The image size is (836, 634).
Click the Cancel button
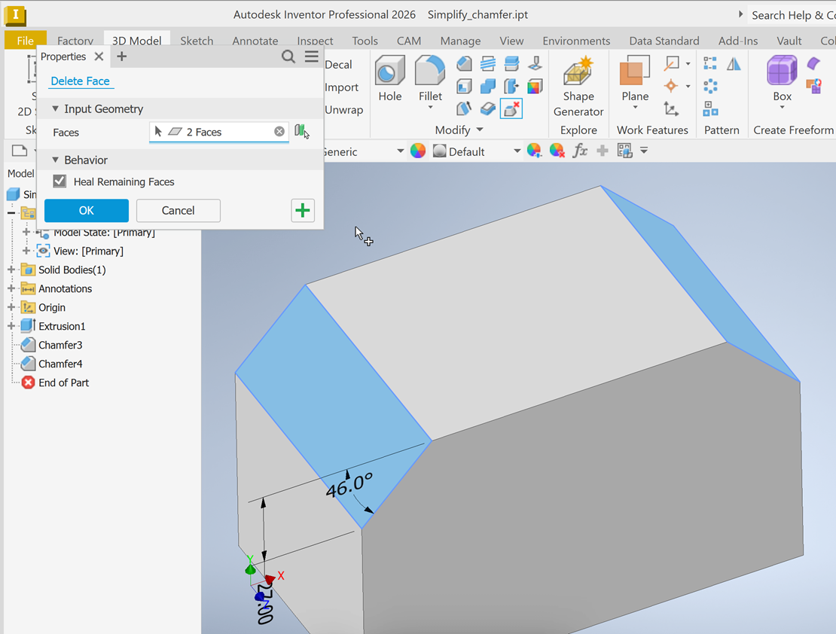(178, 210)
